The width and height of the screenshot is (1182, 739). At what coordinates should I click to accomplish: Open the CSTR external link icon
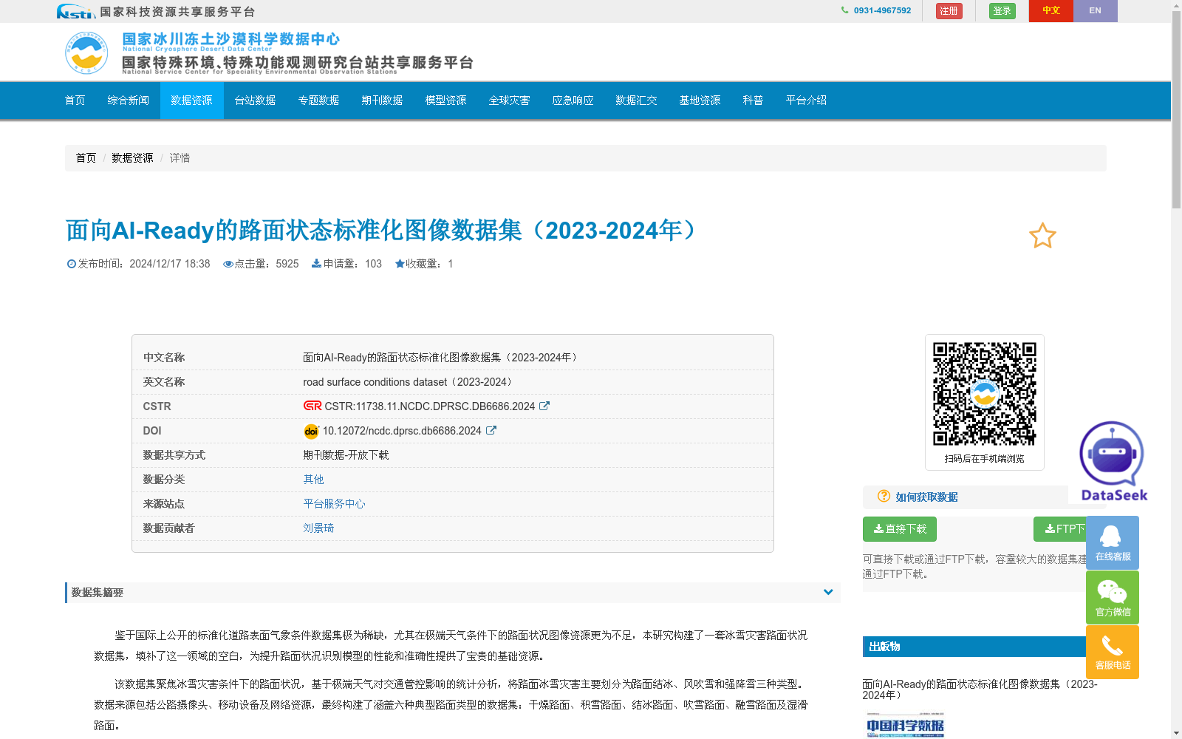tap(544, 406)
